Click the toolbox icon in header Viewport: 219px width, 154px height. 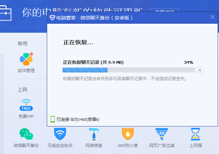5,13
